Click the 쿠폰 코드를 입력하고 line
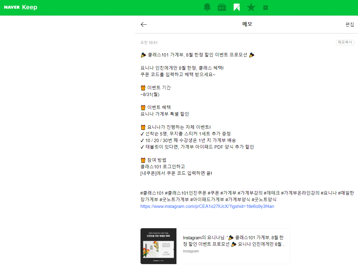This screenshot has height=265, width=358. [x=178, y=74]
